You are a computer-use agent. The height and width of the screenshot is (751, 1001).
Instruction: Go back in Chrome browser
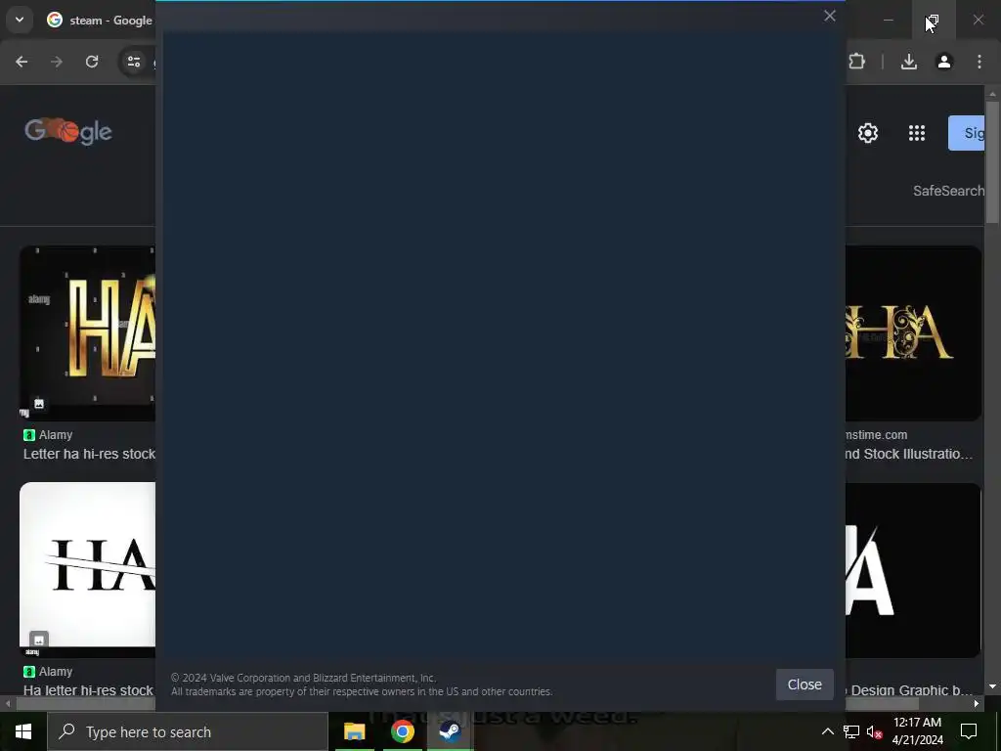pos(22,62)
